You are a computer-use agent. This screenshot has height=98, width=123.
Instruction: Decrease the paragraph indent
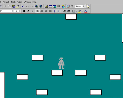pyautogui.click(x=64, y=11)
